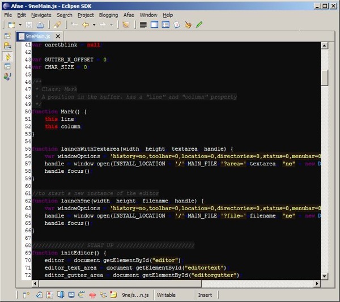Click line number 60 in the gutter

coord(28,186)
